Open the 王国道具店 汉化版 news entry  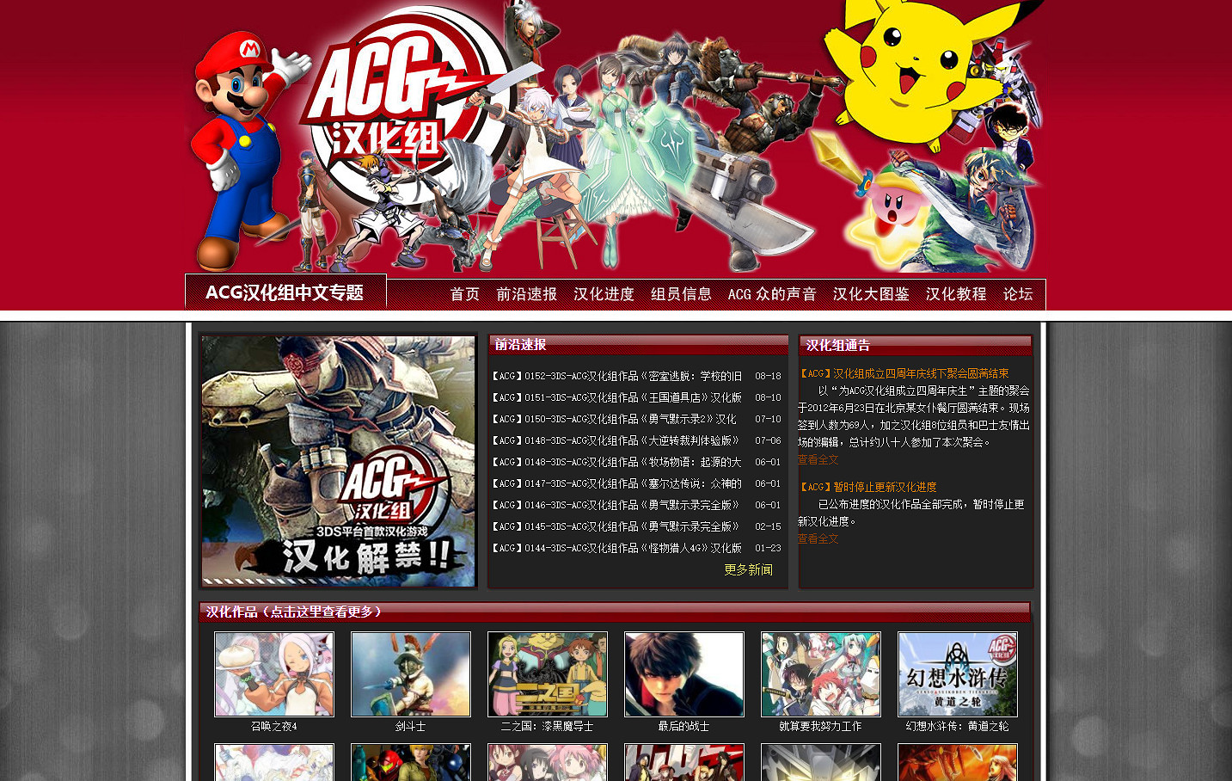[616, 397]
